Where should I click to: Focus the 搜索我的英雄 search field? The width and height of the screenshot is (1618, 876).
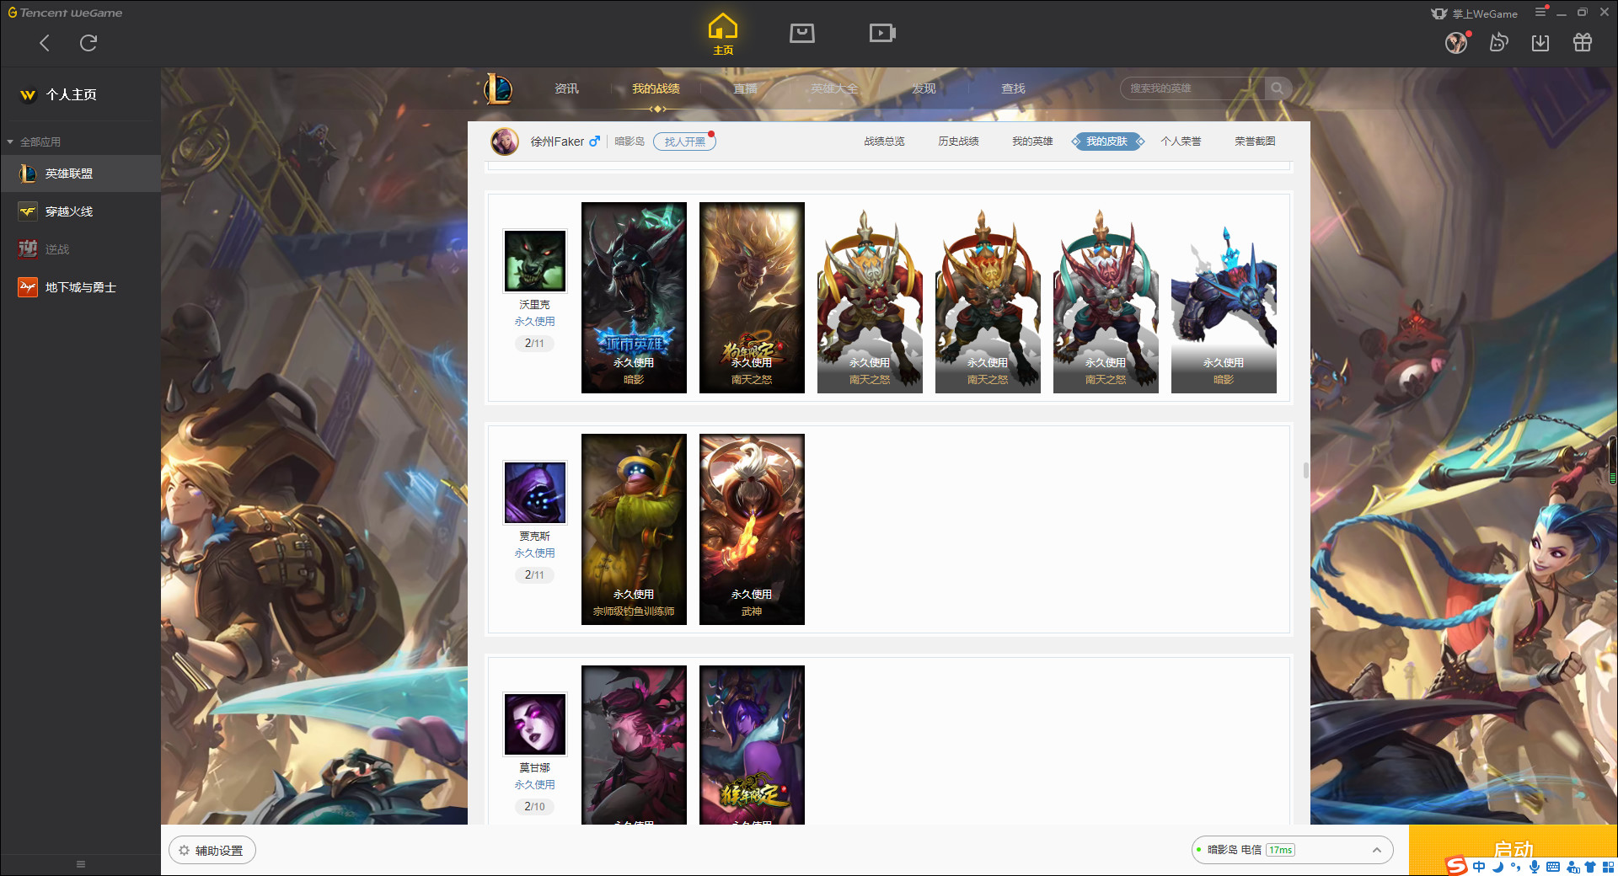(1192, 88)
